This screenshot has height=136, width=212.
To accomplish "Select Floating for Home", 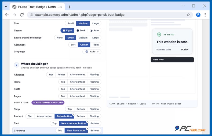I will pos(94,82).
